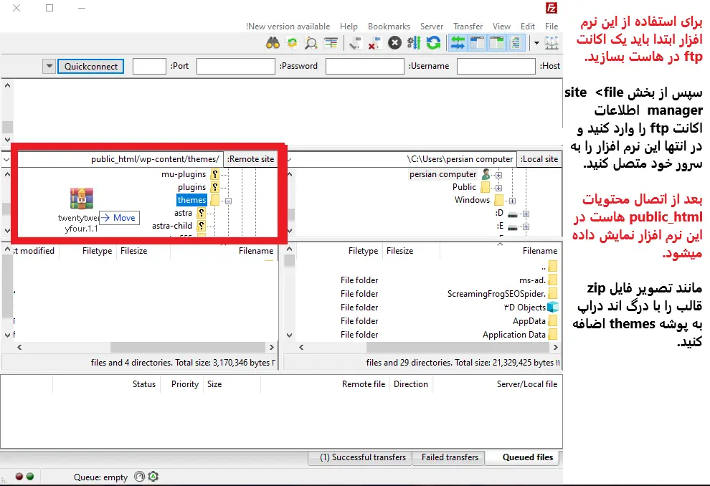Open the New version available link
The height and width of the screenshot is (486, 710).
tap(288, 26)
